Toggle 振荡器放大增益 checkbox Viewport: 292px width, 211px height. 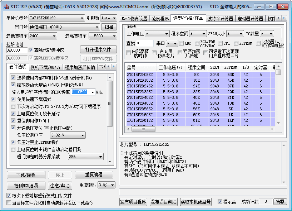coord(13,85)
